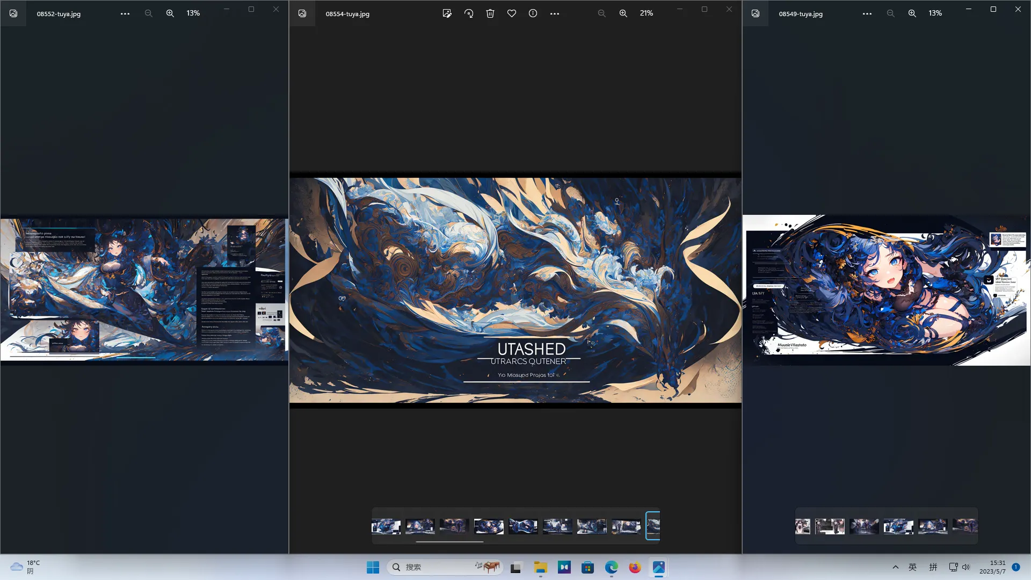Select second thumbnail in 08549-tuya.jpg filmstrip
1031x580 pixels.
tap(830, 526)
